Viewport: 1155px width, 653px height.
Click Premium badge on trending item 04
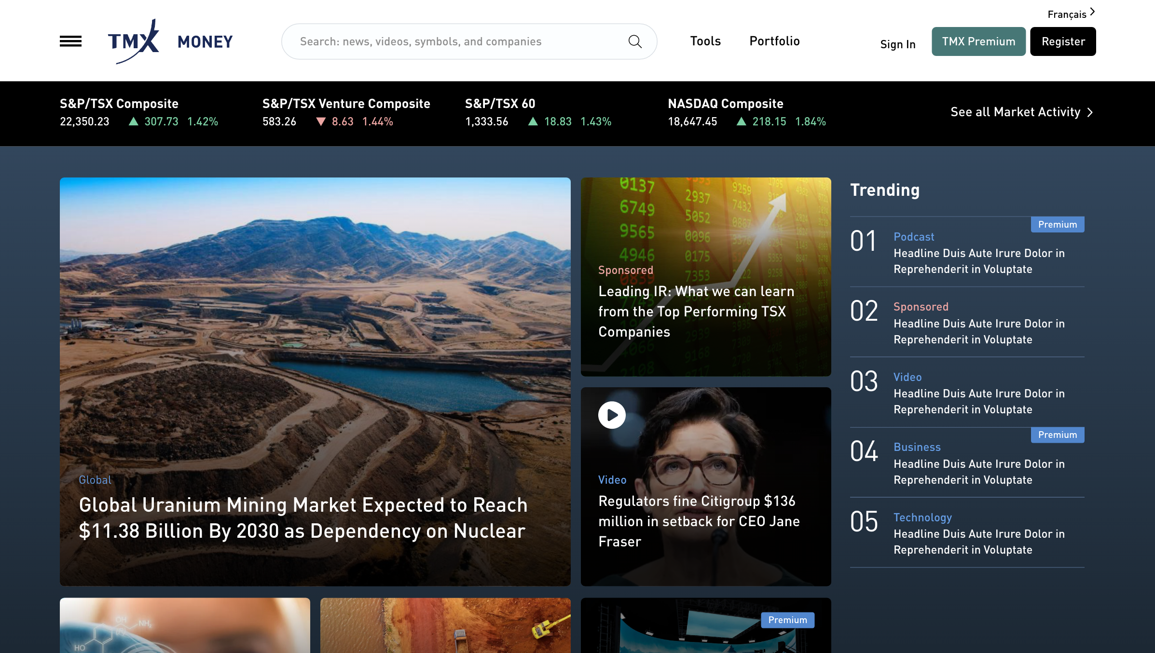(x=1058, y=435)
